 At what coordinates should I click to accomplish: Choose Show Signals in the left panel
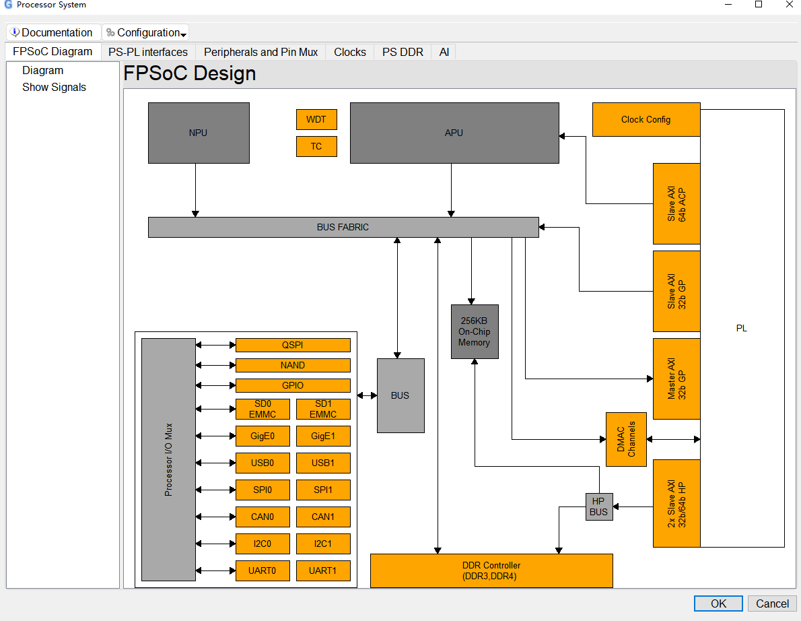[x=54, y=88]
